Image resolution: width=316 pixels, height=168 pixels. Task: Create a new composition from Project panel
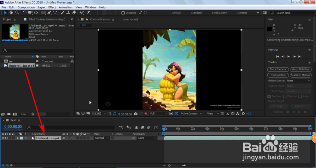coord(15,114)
